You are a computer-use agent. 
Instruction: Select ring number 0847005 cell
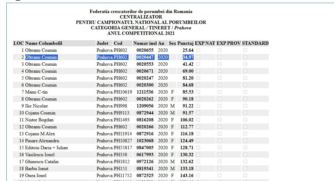[145, 148]
